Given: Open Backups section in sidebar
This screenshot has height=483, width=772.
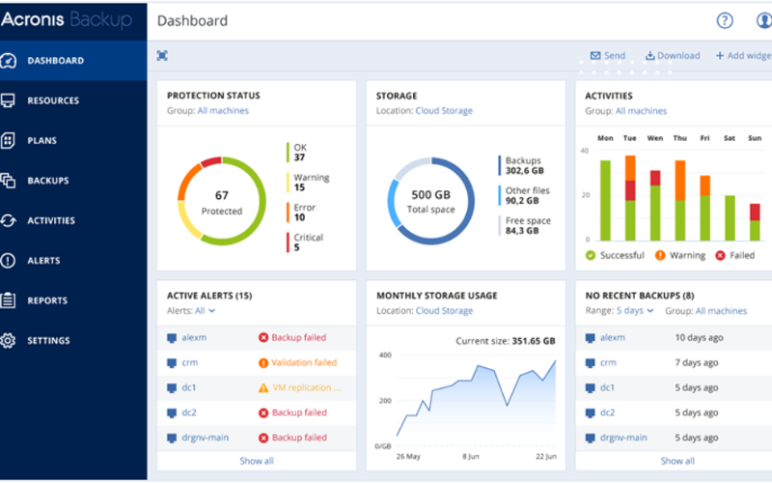Looking at the screenshot, I should tap(73, 181).
